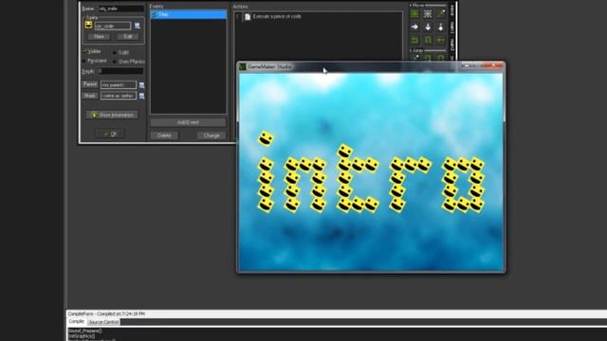Click the sprite name field
607x341 pixels.
tap(113, 26)
